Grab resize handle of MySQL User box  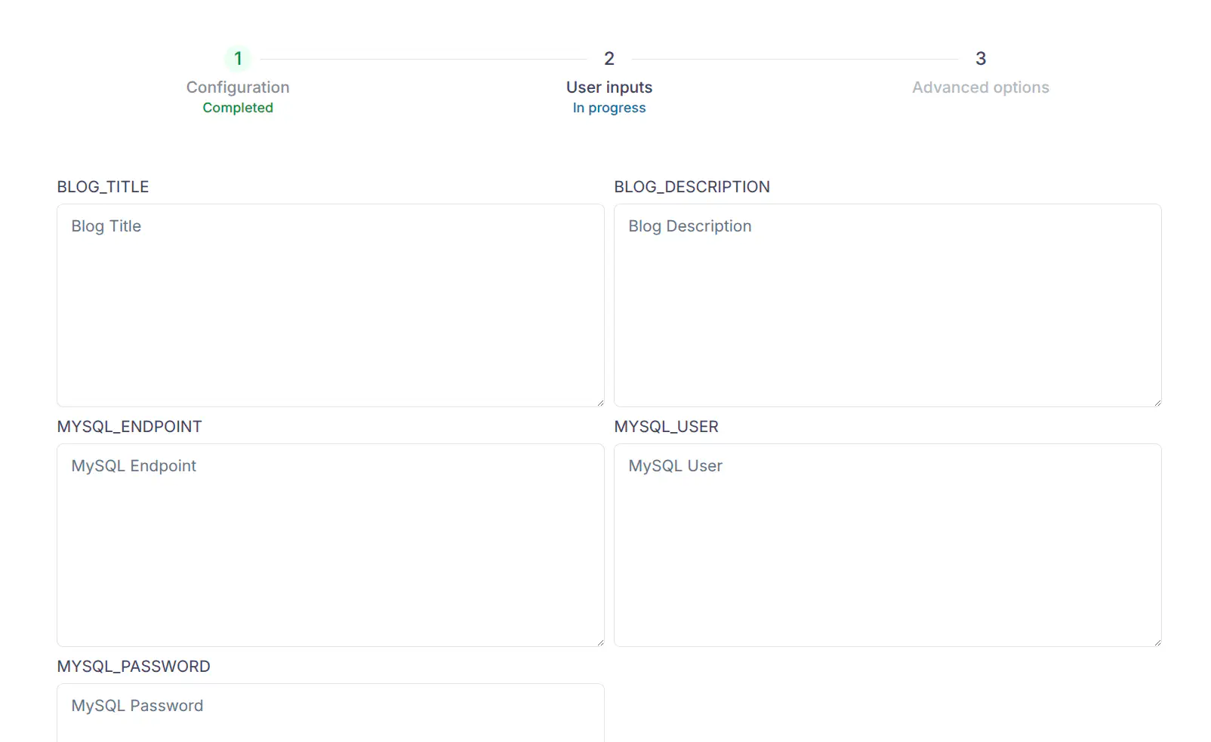[1157, 642]
